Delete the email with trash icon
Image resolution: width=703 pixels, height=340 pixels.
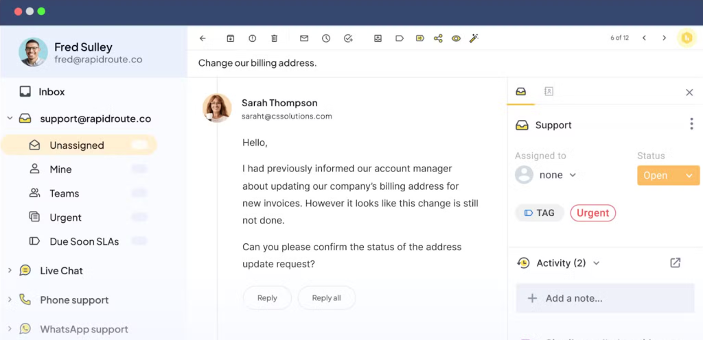(x=274, y=38)
